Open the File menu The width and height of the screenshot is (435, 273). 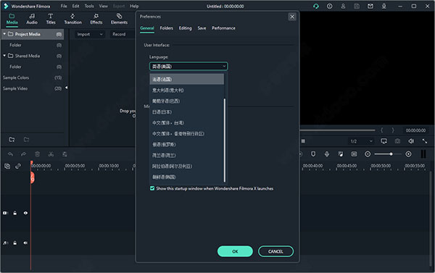pos(64,6)
